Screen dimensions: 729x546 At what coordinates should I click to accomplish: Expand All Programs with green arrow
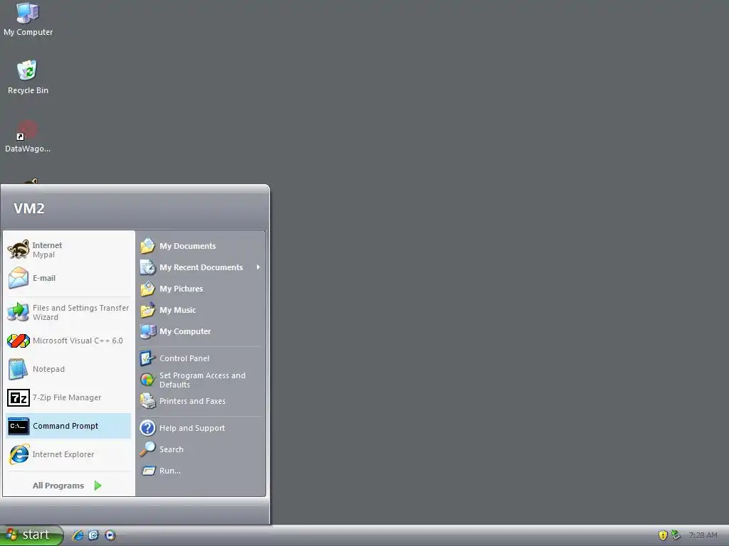[x=98, y=486]
